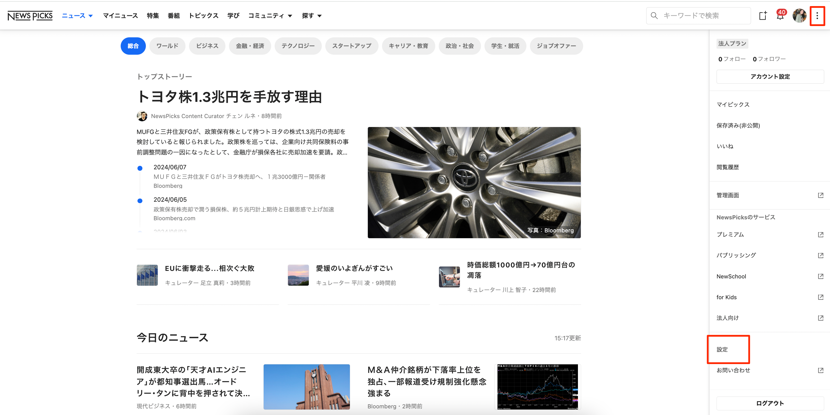The height and width of the screenshot is (415, 830).
Task: Expand the コミュニティ dropdown
Action: 270,16
